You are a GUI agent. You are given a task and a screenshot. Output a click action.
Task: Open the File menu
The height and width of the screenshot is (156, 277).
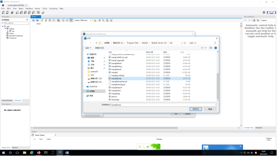[x=3, y=8]
